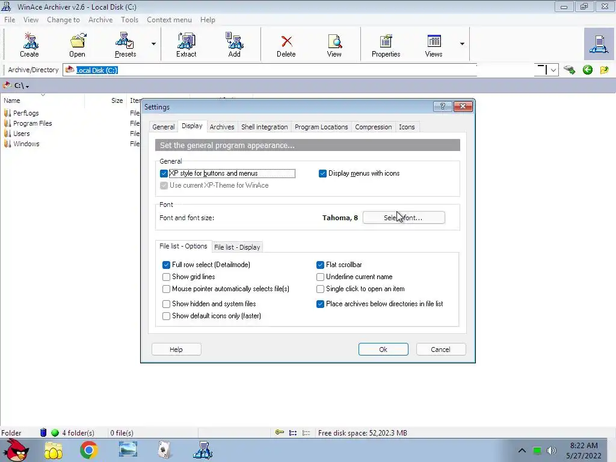Select the Program Files folder
The width and height of the screenshot is (616, 462).
[x=32, y=123]
